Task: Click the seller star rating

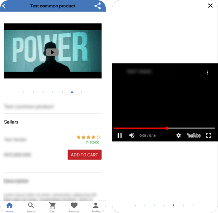Action: [x=88, y=137]
